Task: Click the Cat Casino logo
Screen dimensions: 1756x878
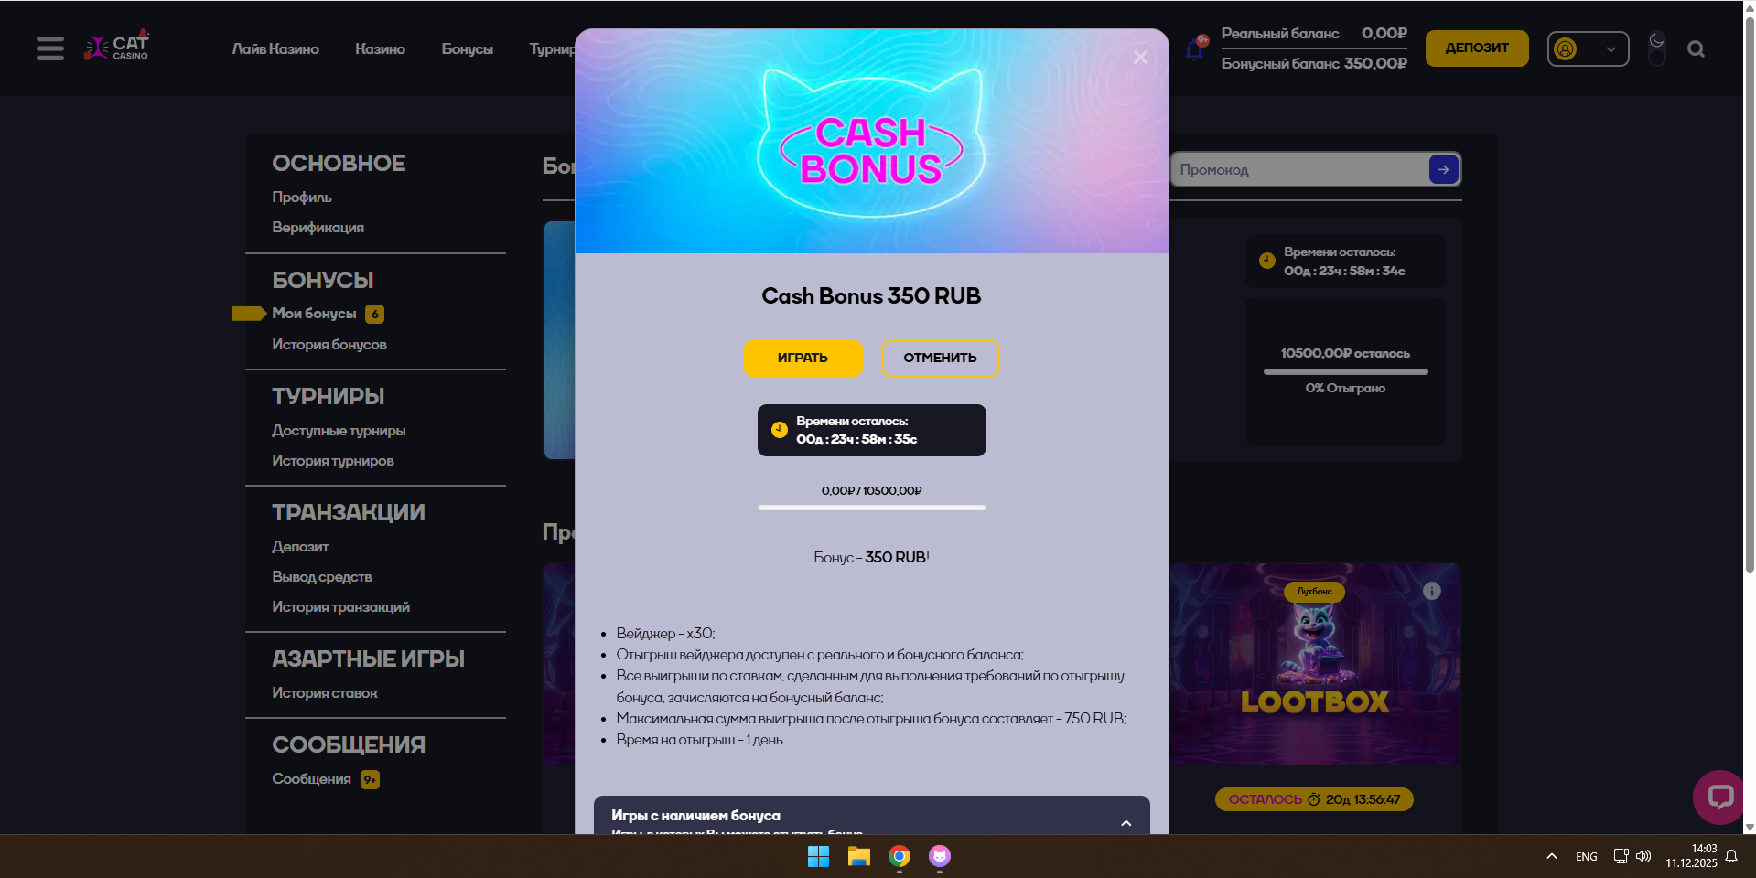Action: (x=116, y=46)
